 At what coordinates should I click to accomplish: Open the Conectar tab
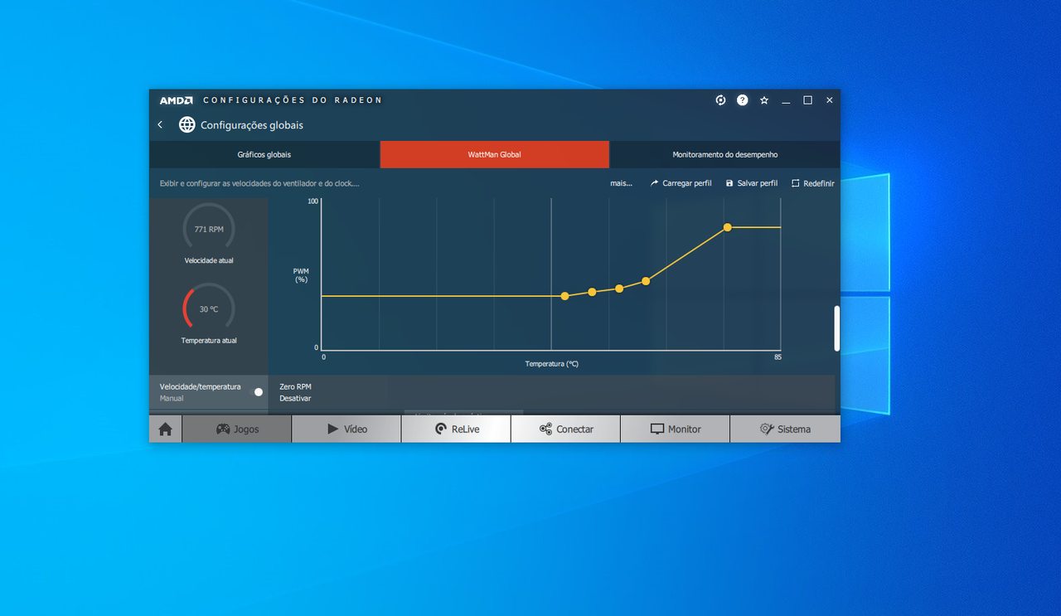[565, 429]
